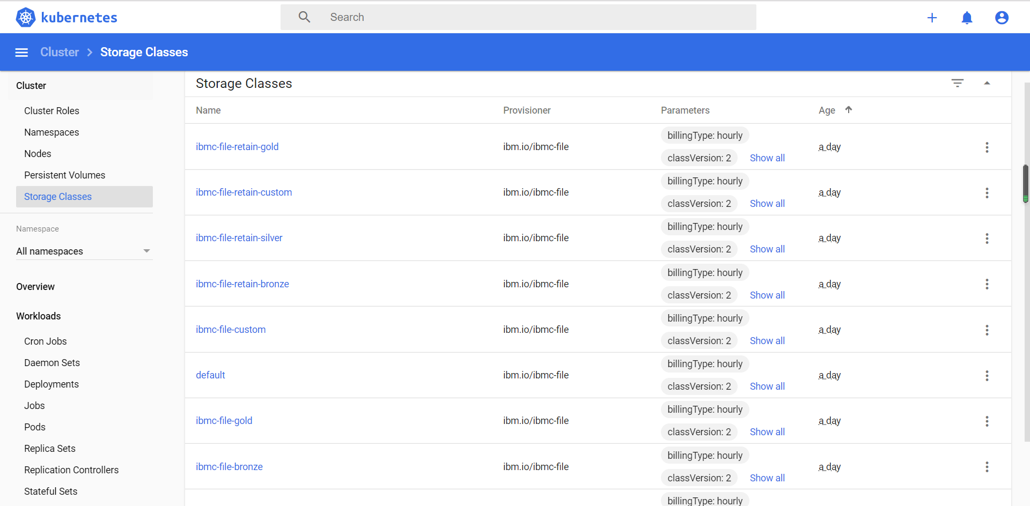Viewport: 1030px width, 506px height.
Task: Show all parameters for ibmc-file-retain-custom
Action: coord(767,204)
